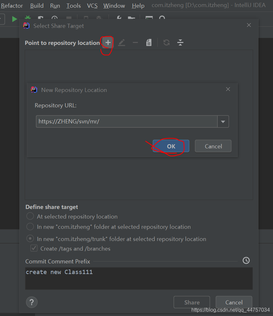The image size is (273, 316).
Task: Click the 'Define share target' heading
Action: click(x=52, y=207)
